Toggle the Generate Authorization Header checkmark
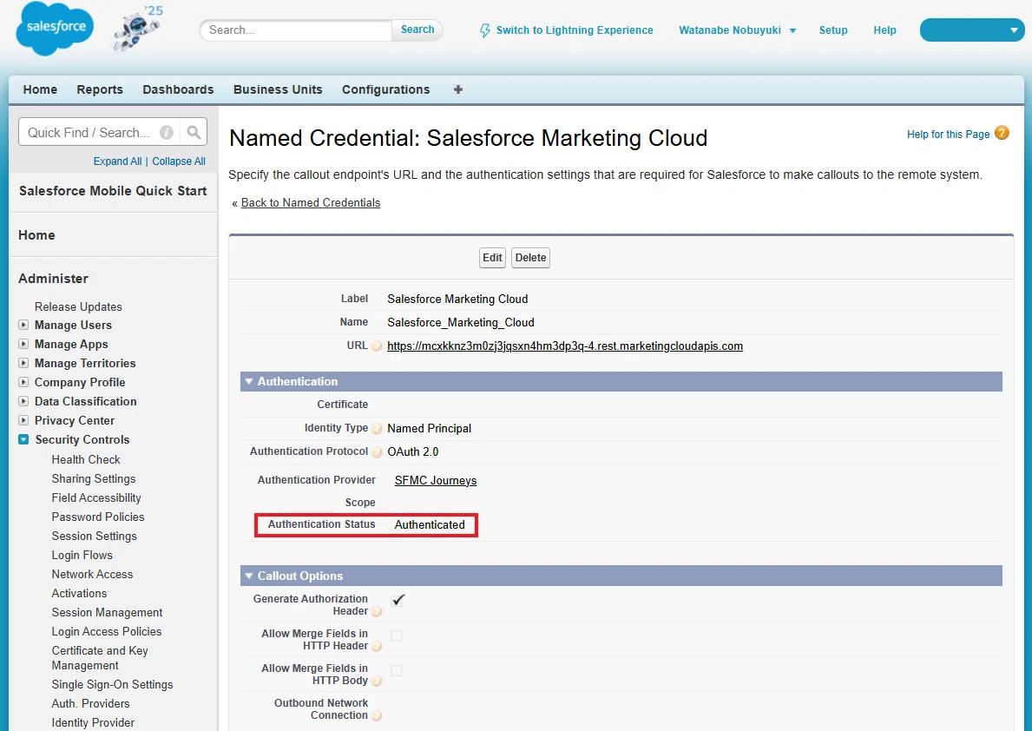The width and height of the screenshot is (1032, 731). coord(398,600)
